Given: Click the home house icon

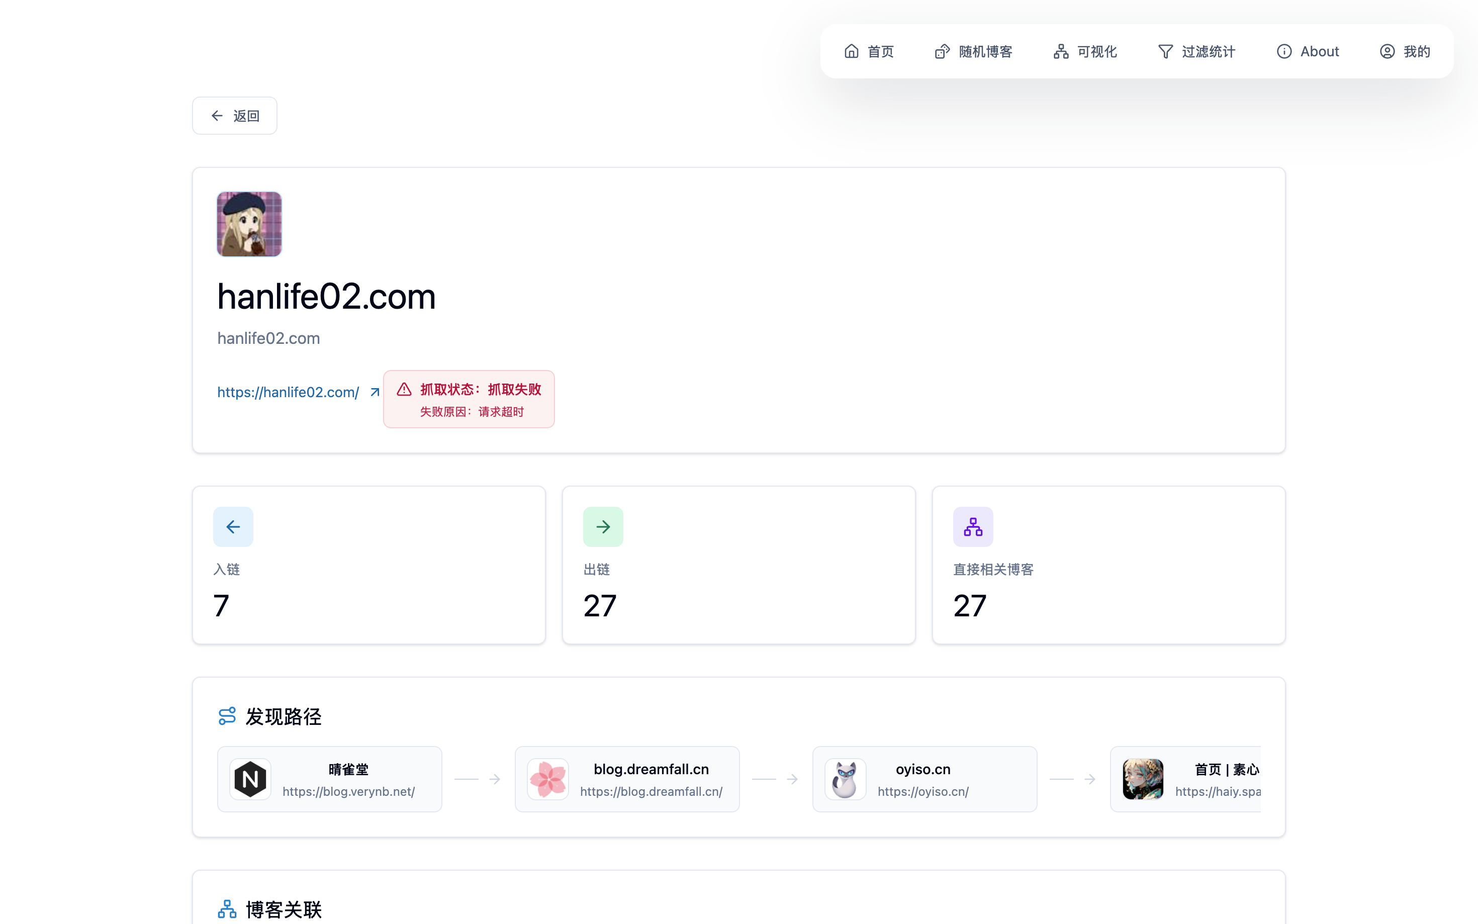Looking at the screenshot, I should point(851,51).
